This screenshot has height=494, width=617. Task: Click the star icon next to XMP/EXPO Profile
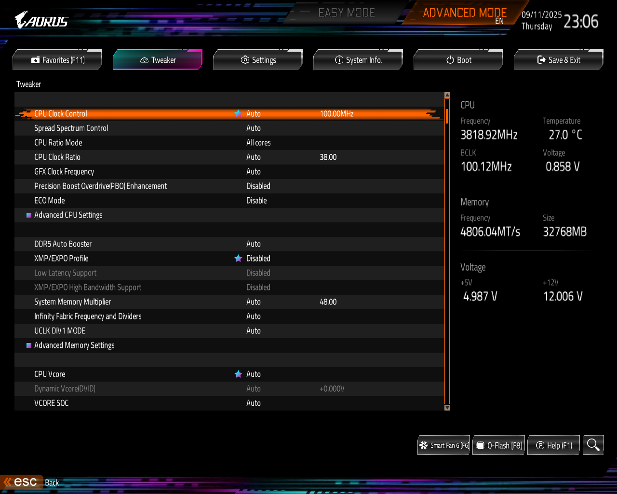click(x=238, y=259)
